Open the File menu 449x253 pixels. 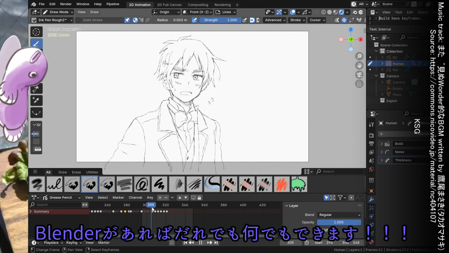click(42, 4)
